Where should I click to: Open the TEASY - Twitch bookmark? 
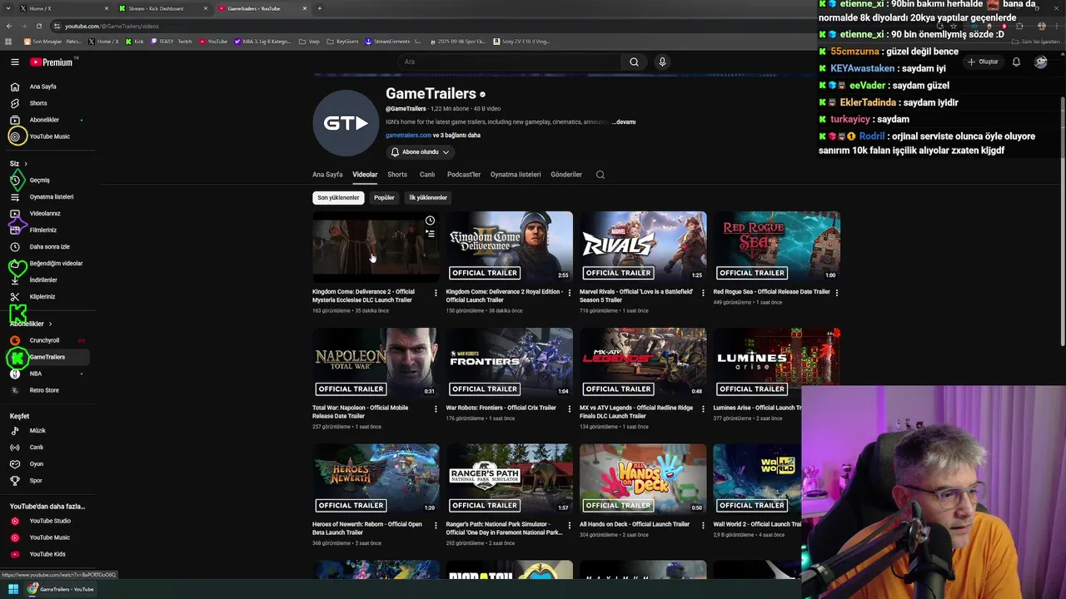pyautogui.click(x=171, y=41)
